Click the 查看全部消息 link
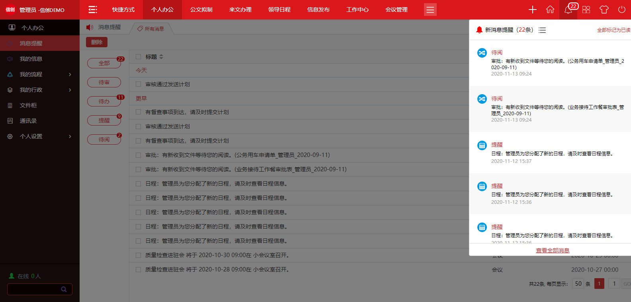The height and width of the screenshot is (302, 631). coord(553,250)
